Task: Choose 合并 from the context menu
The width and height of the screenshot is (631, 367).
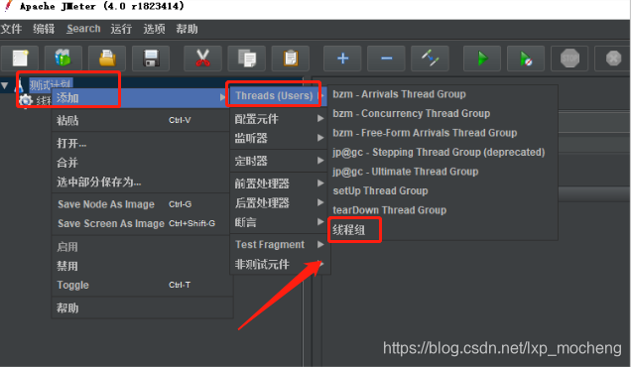Action: [x=141, y=163]
